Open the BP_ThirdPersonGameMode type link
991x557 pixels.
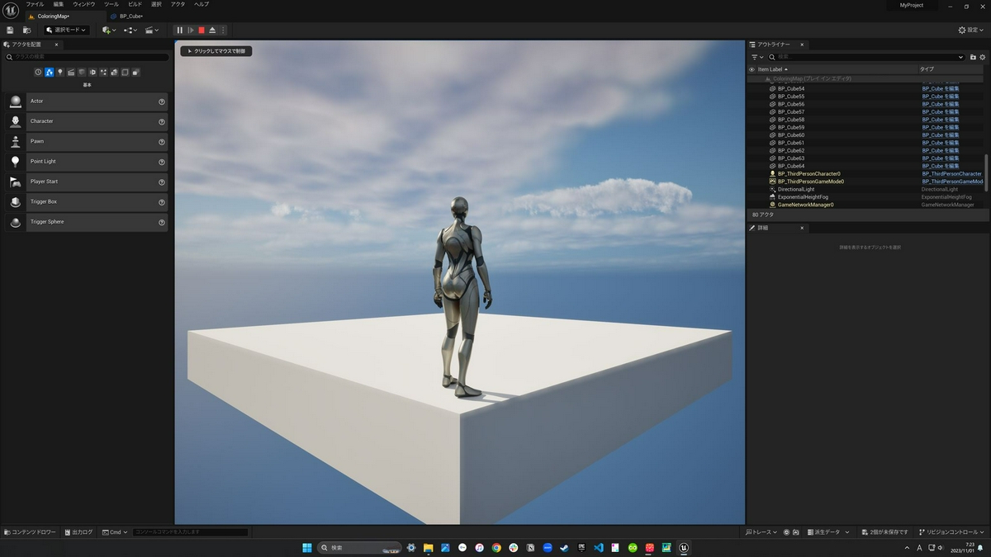point(952,182)
